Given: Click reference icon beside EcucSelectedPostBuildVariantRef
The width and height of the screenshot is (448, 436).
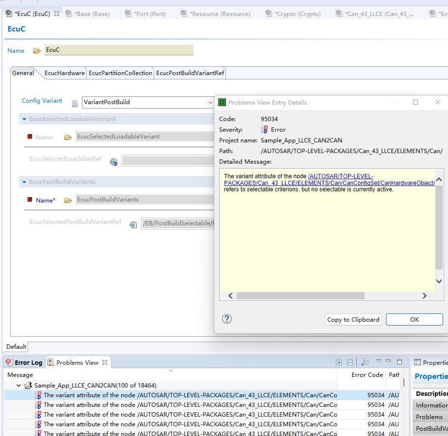Looking at the screenshot, I should pos(133,225).
